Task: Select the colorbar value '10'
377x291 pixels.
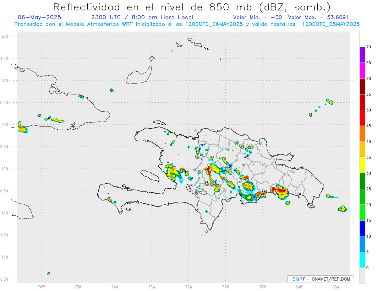Action: [x=369, y=236]
